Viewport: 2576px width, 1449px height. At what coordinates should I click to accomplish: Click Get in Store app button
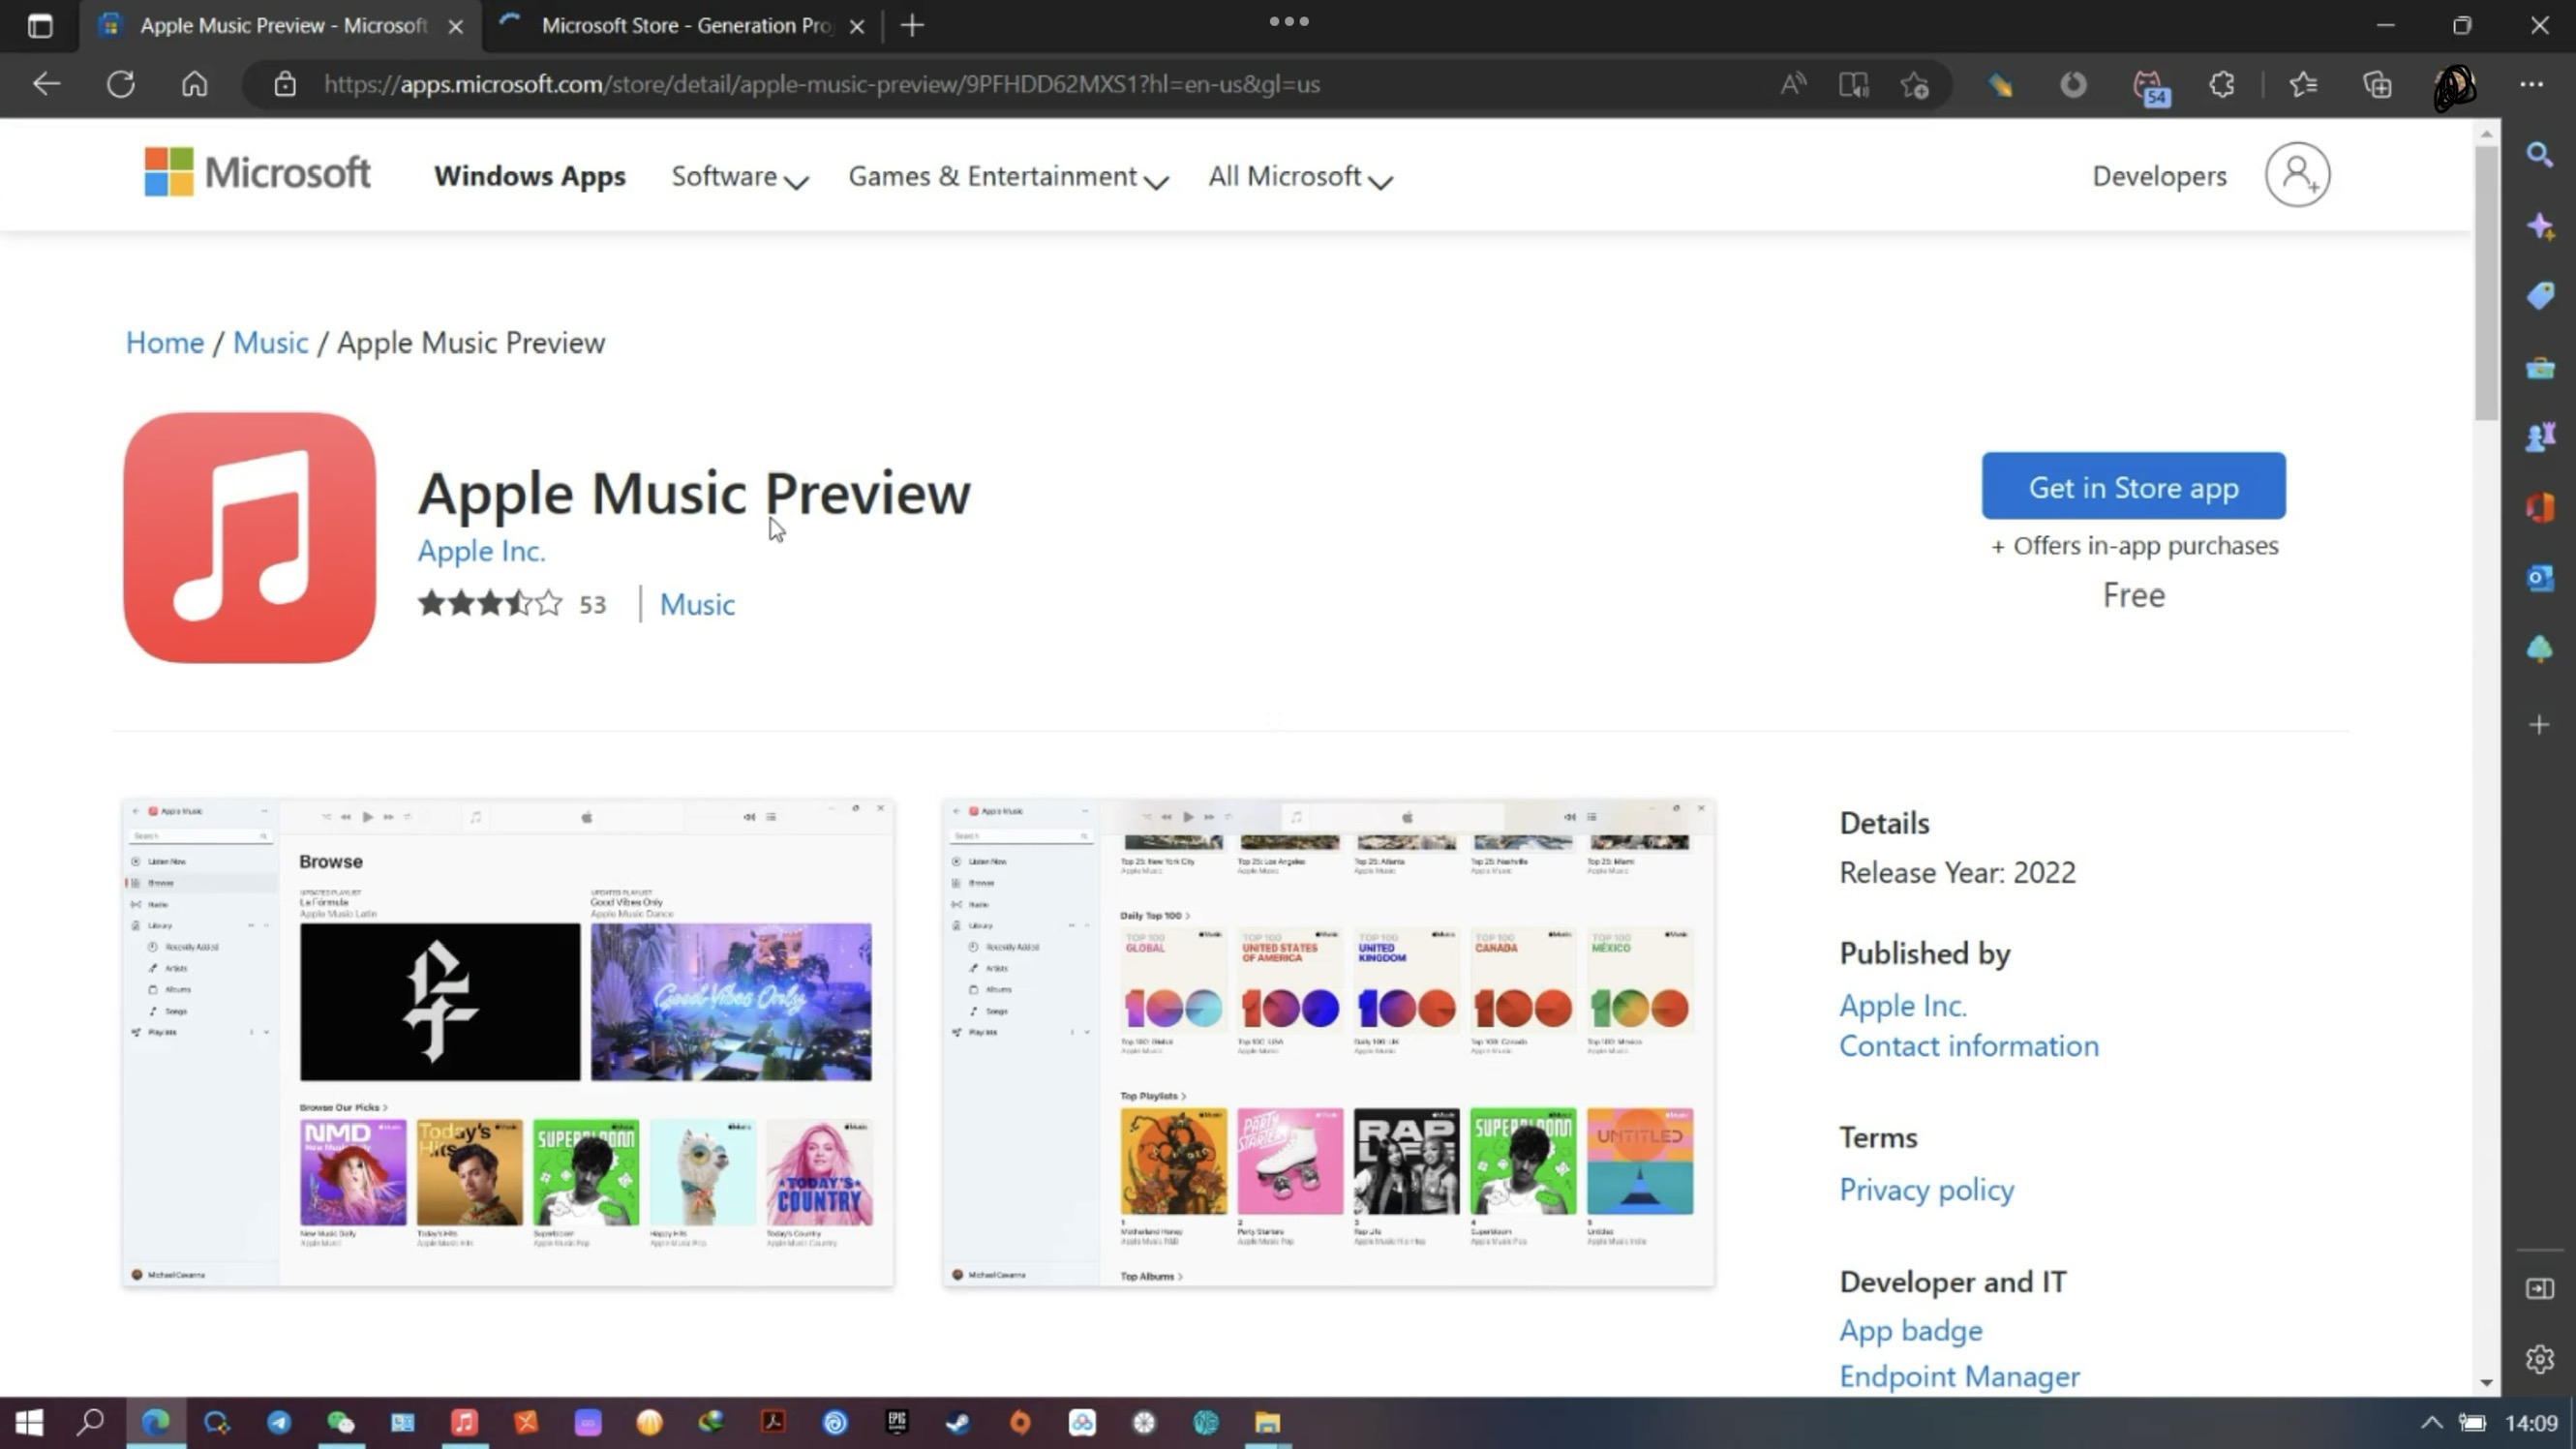pos(2133,486)
